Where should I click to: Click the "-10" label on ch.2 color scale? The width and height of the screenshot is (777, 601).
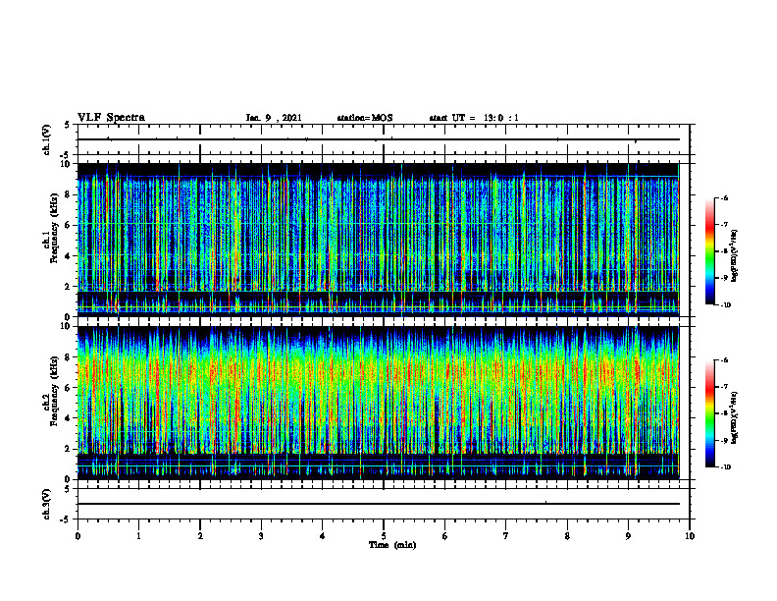pos(726,467)
